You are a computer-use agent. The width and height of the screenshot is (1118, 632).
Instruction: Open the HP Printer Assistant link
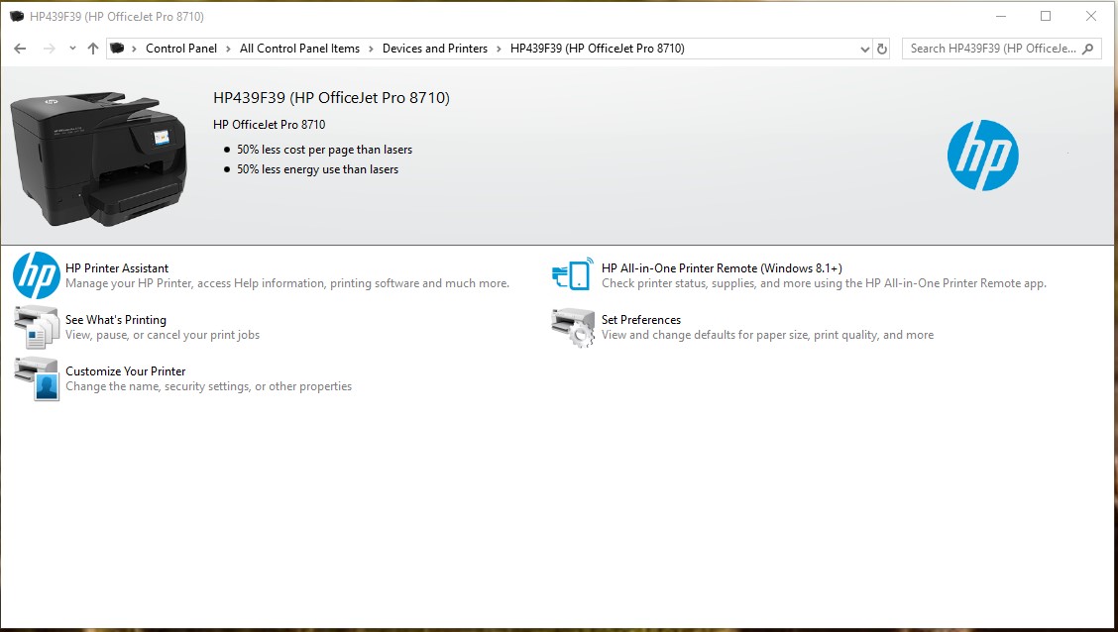(x=117, y=267)
